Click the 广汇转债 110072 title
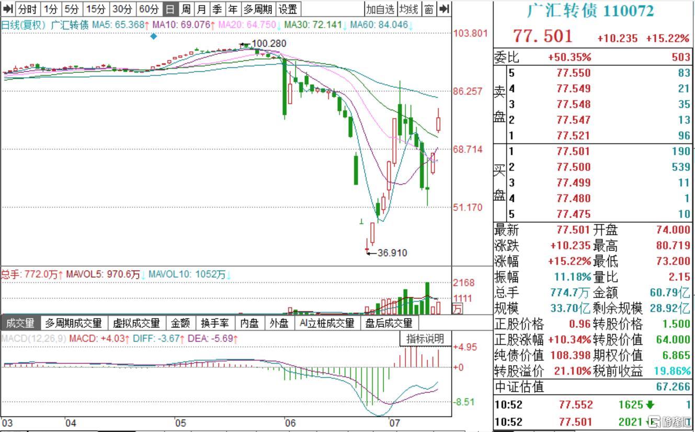The width and height of the screenshot is (695, 432). [x=590, y=11]
